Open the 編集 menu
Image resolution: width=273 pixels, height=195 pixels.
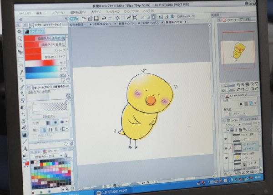(x=41, y=13)
